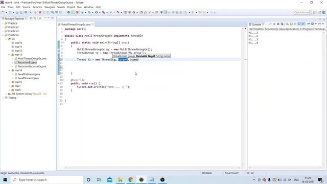
Task: Open the Mail app from the taskbar
Action: click(109, 179)
